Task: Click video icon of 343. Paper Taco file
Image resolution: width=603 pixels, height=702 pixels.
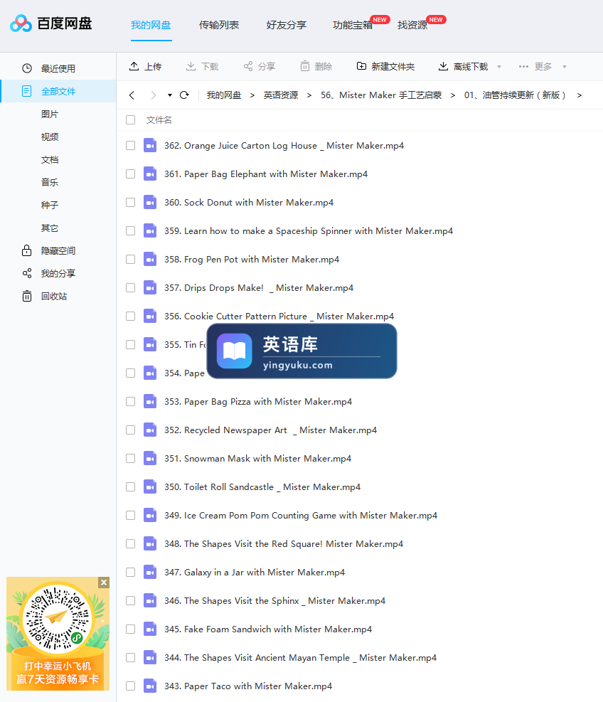Action: click(150, 686)
